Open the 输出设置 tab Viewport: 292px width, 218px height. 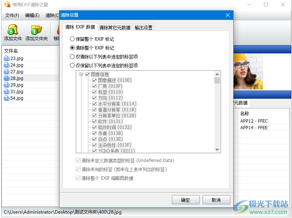pyautogui.click(x=143, y=28)
